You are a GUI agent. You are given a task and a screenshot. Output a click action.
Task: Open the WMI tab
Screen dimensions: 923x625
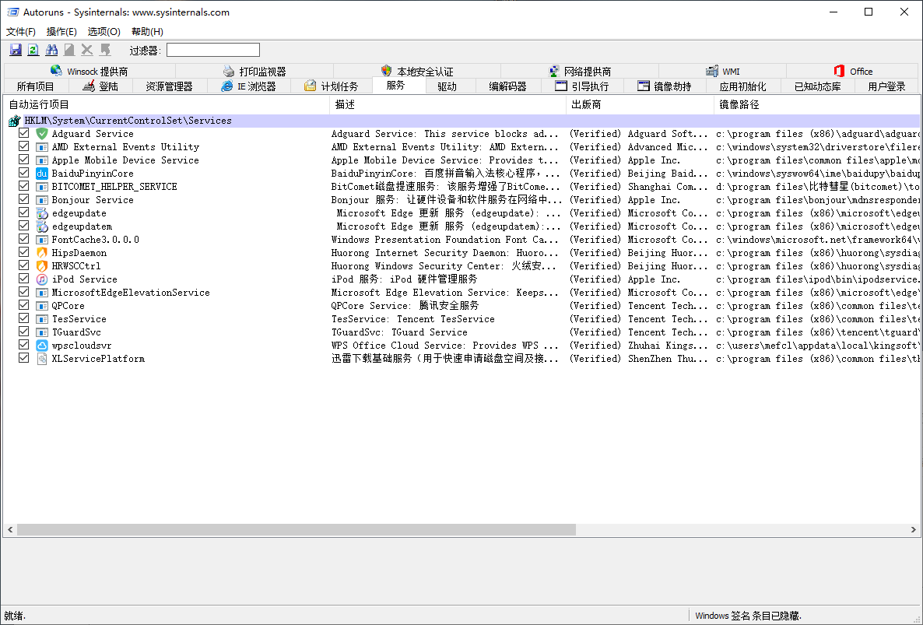(x=723, y=71)
